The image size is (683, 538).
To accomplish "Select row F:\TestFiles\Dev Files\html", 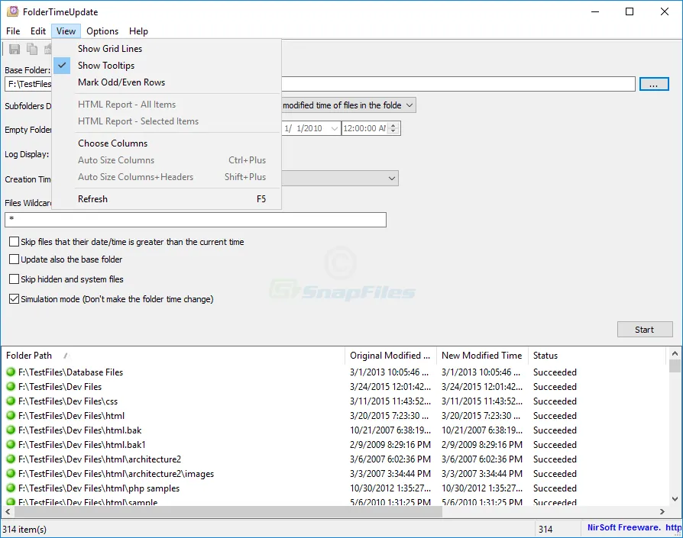I will point(72,416).
